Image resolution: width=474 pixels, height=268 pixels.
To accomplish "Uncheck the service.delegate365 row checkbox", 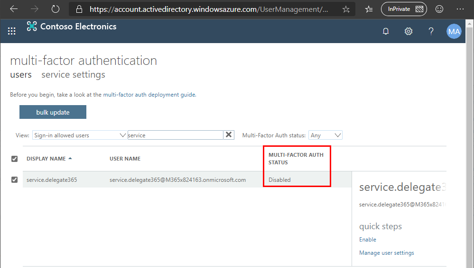I will [x=14, y=179].
